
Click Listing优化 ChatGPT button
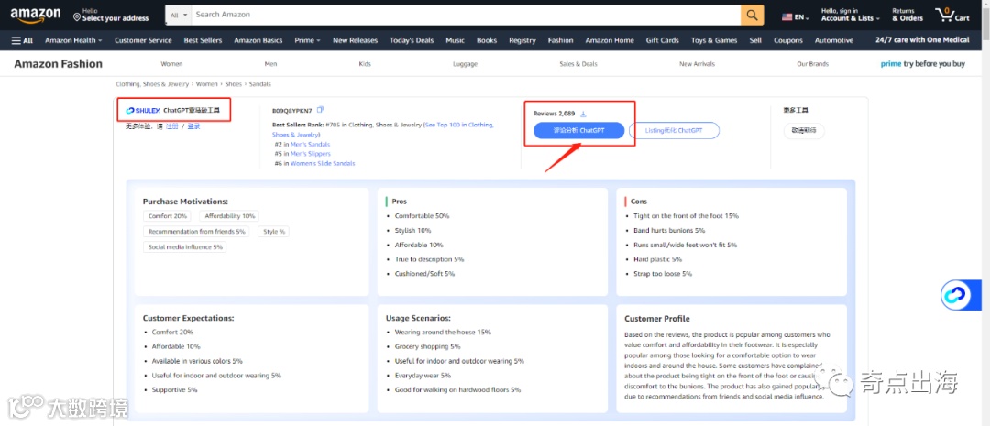coord(675,131)
